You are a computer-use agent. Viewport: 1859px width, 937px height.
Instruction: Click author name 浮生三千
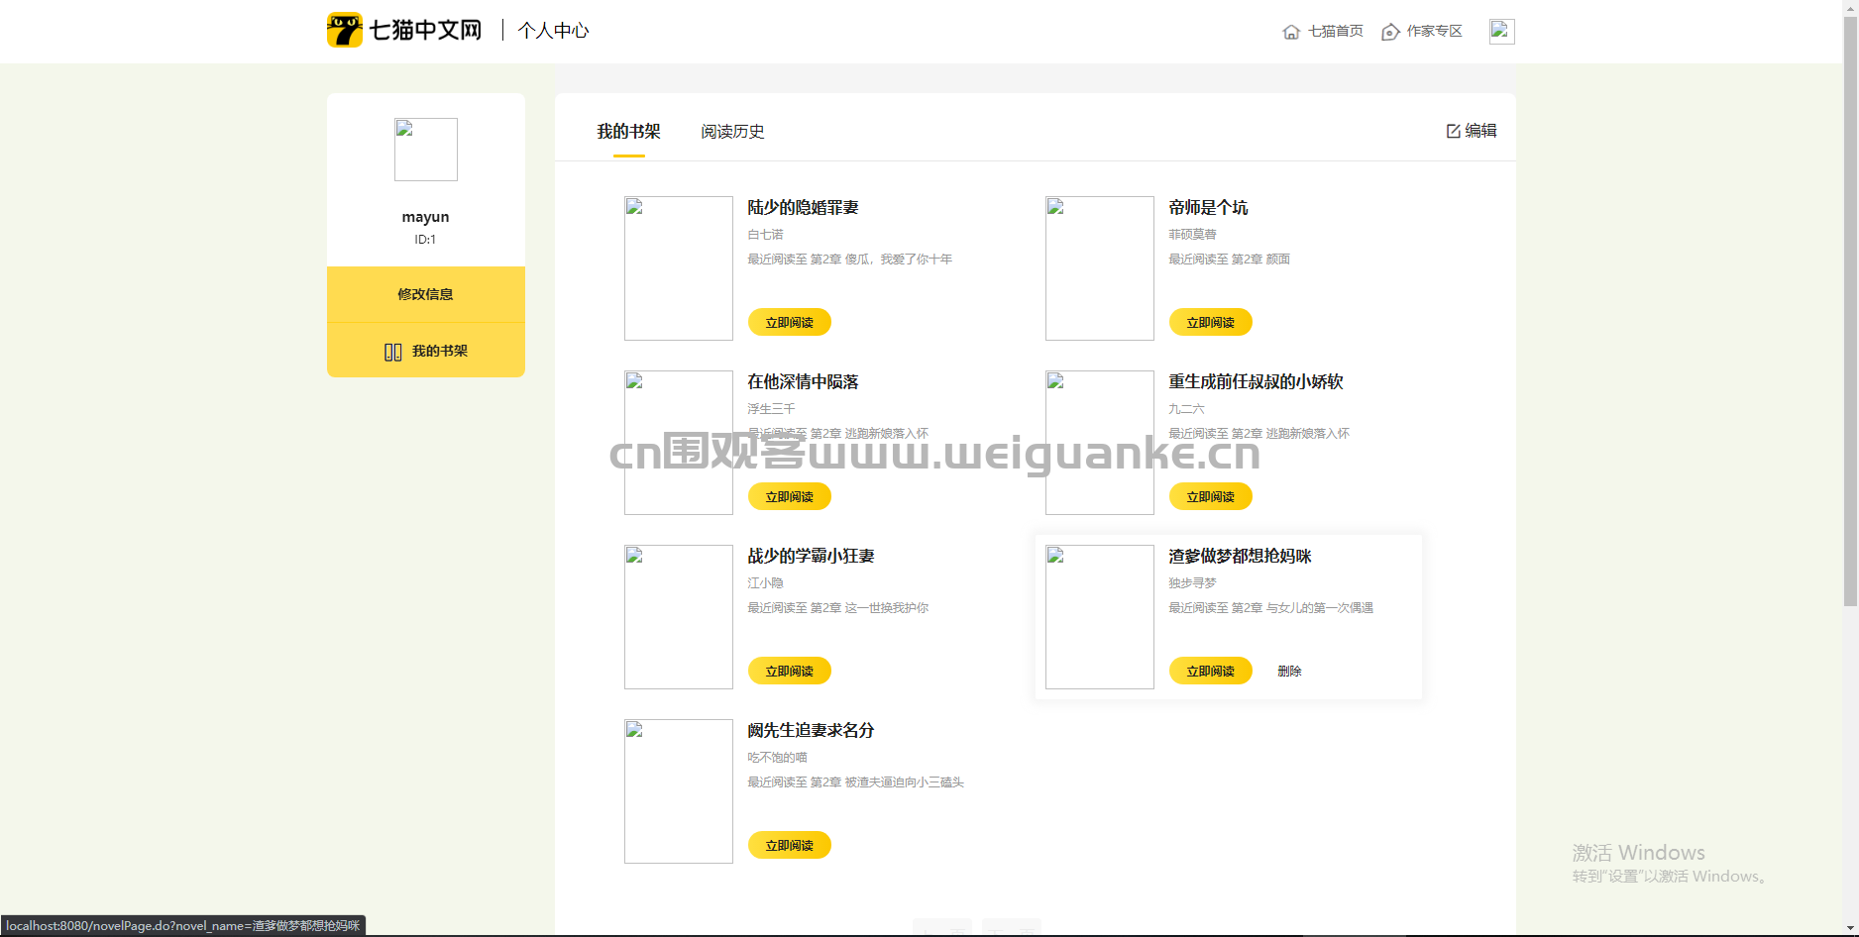pyautogui.click(x=771, y=409)
